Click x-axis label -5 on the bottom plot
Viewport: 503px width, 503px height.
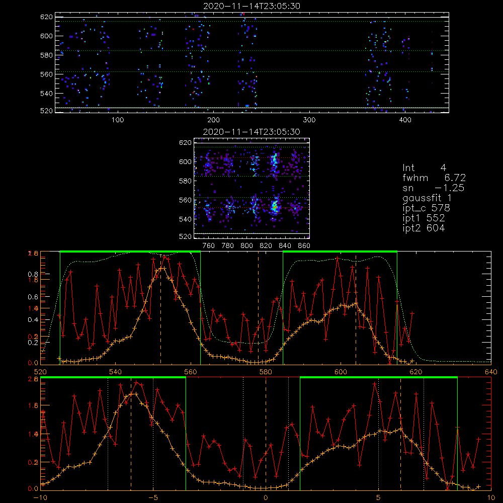click(x=153, y=498)
